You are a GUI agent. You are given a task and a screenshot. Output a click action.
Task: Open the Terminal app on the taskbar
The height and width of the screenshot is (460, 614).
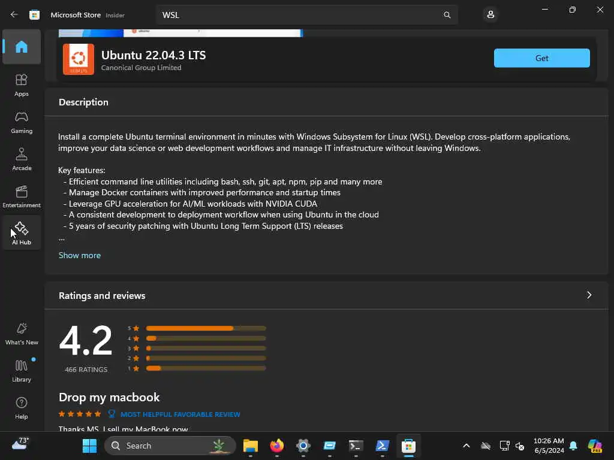pyautogui.click(x=356, y=446)
